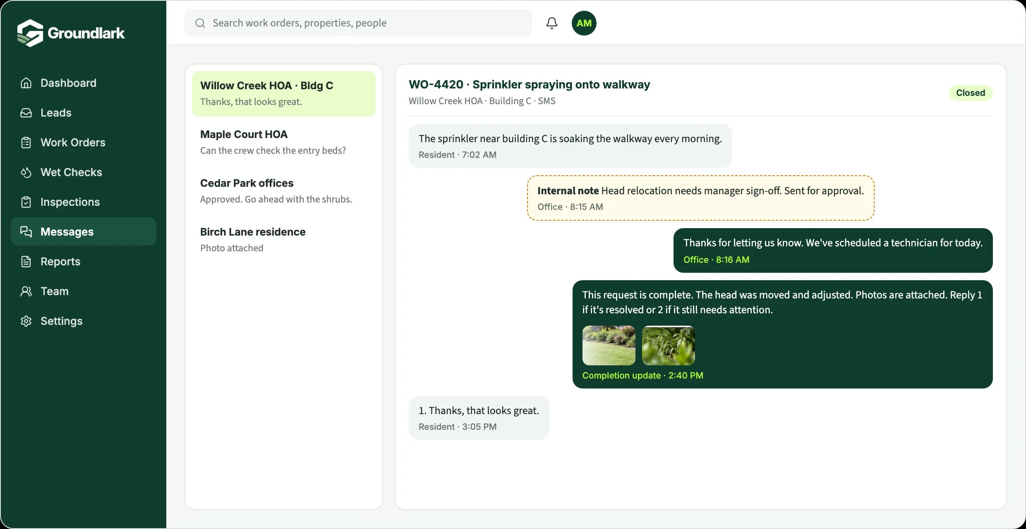This screenshot has width=1026, height=529.
Task: Select the completion update message text
Action: 782,302
